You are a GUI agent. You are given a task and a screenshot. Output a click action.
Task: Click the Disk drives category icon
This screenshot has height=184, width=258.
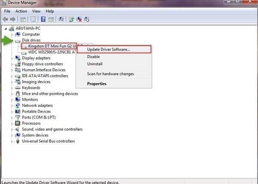click(18, 41)
